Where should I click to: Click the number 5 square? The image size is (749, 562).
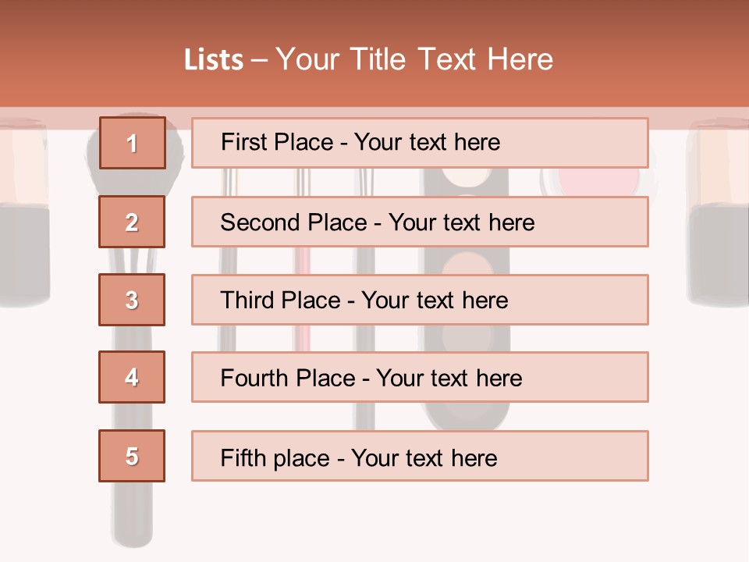point(132,456)
